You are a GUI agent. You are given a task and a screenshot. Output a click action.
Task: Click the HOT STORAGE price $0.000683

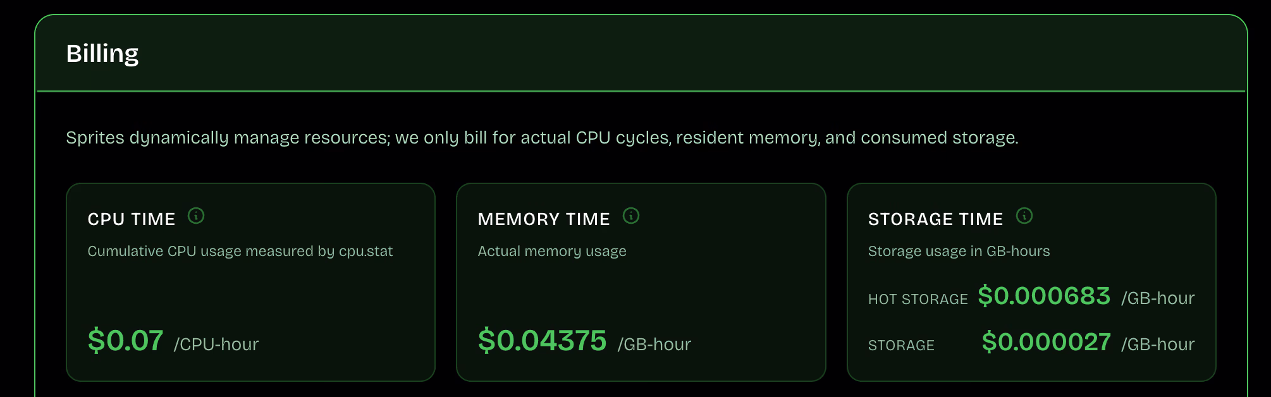(1045, 295)
